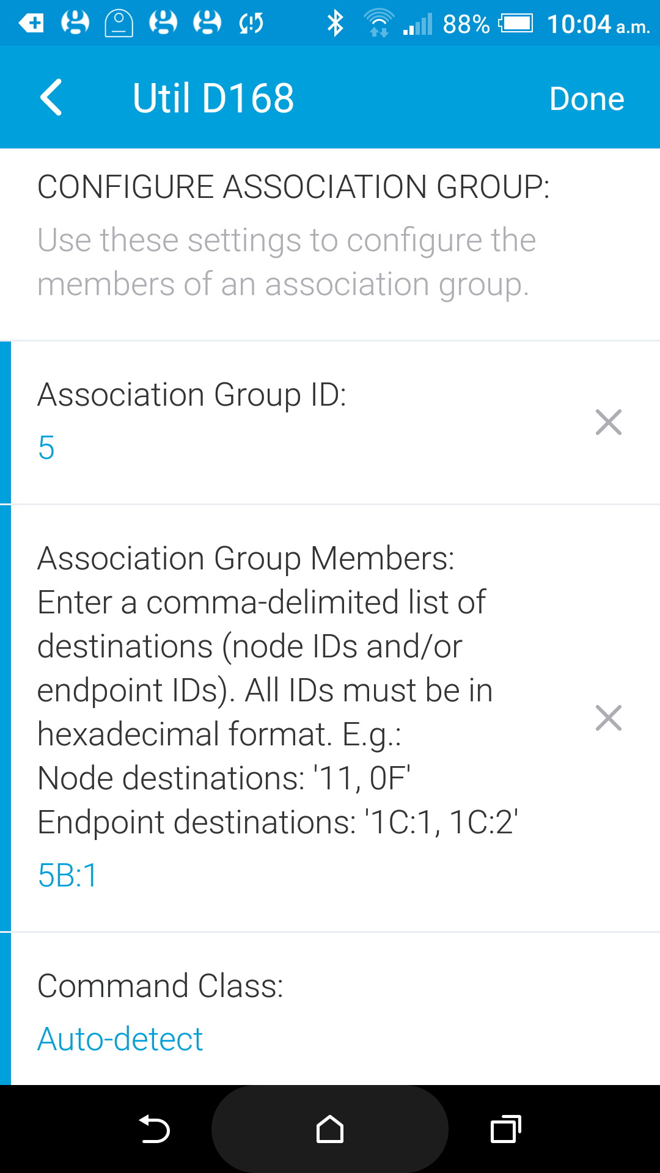Viewport: 660px width, 1173px height.
Task: Tap the Configure Association Group heading
Action: (293, 187)
